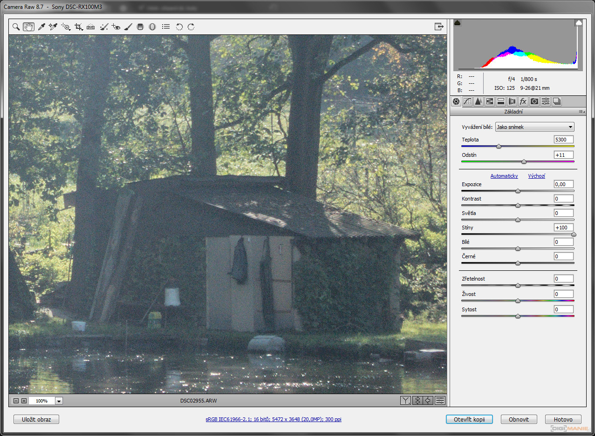
Task: Click the Otevřít kopii button
Action: click(x=469, y=419)
